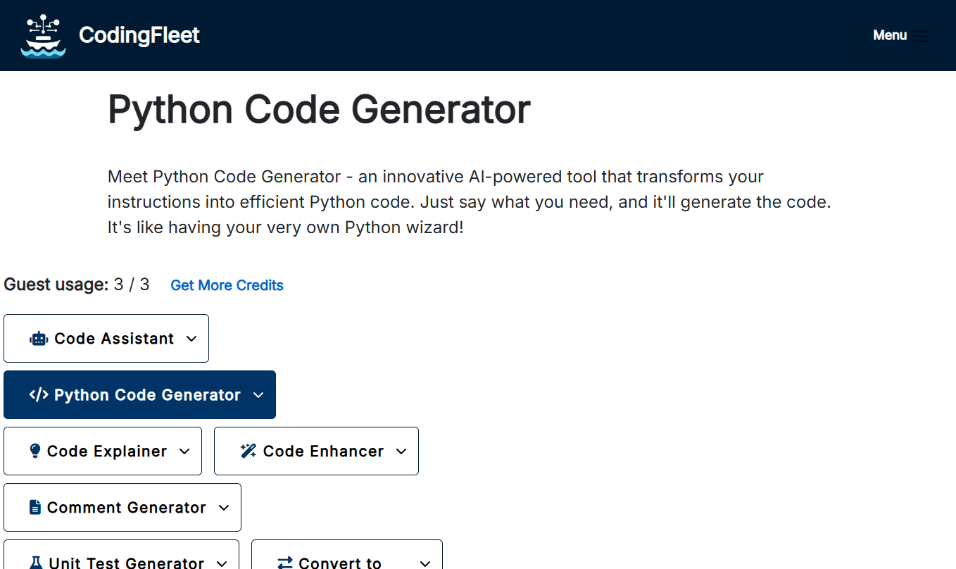Click the magic wand icon on Code Enhancer
Viewport: 956px width, 569px height.
click(248, 451)
